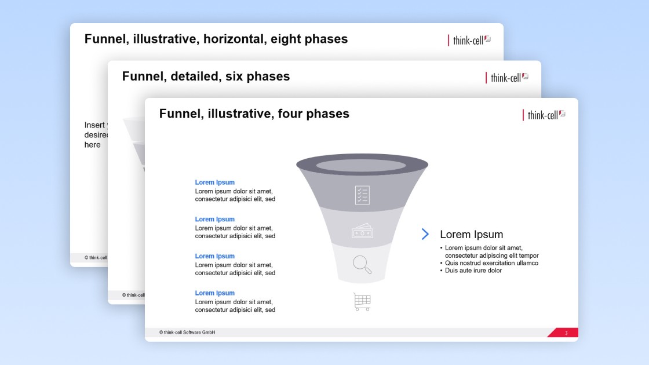The image size is (649, 365).
Task: Click the shopping cart icon below funnel
Action: point(362,302)
